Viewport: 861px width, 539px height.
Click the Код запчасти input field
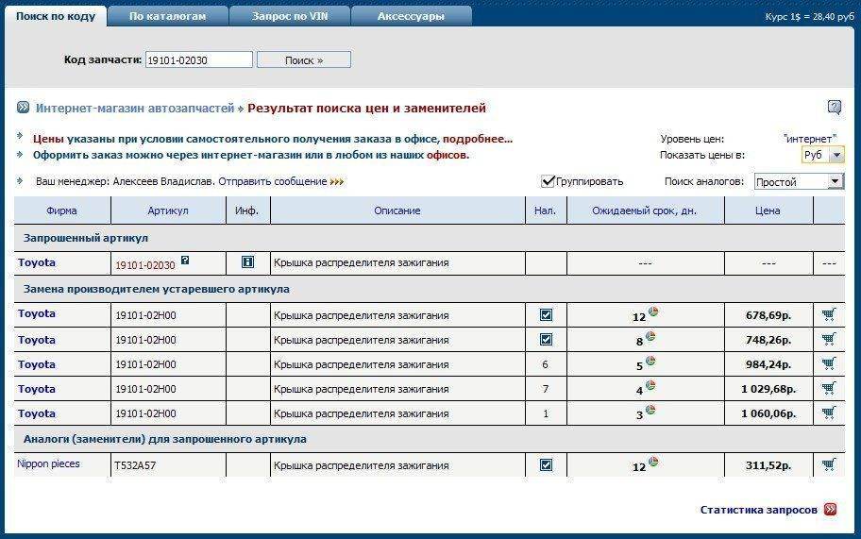click(x=199, y=59)
